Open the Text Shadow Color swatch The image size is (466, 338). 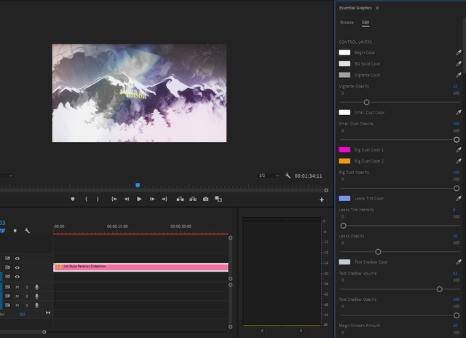click(344, 262)
